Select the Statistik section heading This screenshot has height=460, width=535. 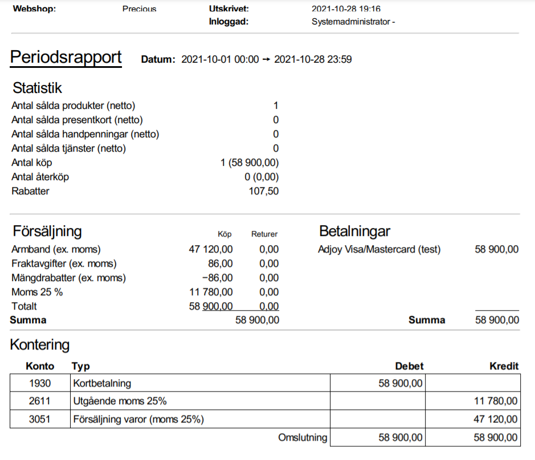[x=37, y=88]
